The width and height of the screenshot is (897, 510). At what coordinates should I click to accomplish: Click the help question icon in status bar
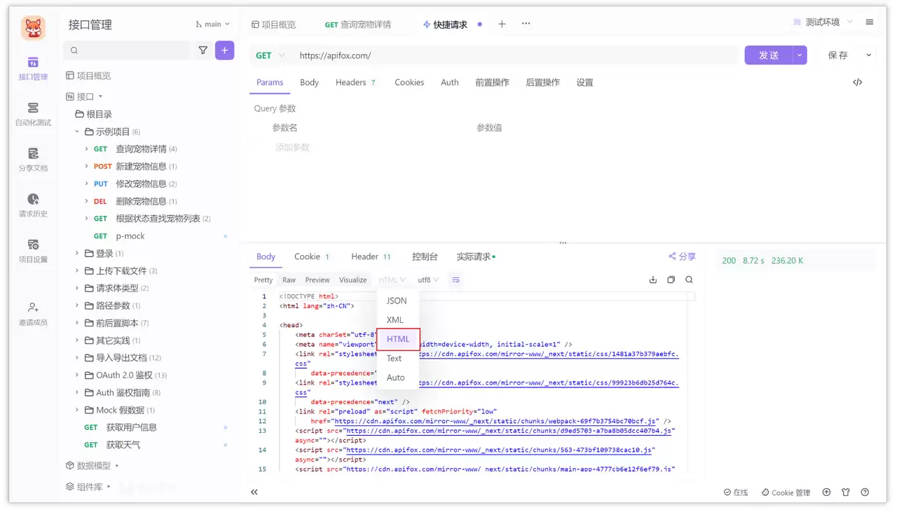click(865, 492)
